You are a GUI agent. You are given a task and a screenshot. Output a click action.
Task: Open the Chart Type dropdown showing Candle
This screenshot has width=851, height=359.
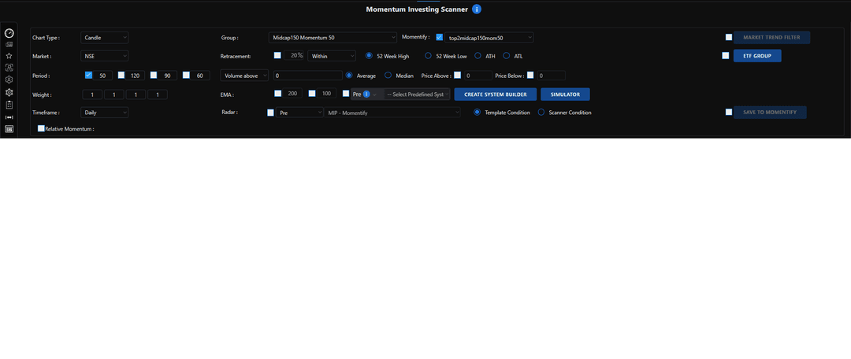click(104, 37)
